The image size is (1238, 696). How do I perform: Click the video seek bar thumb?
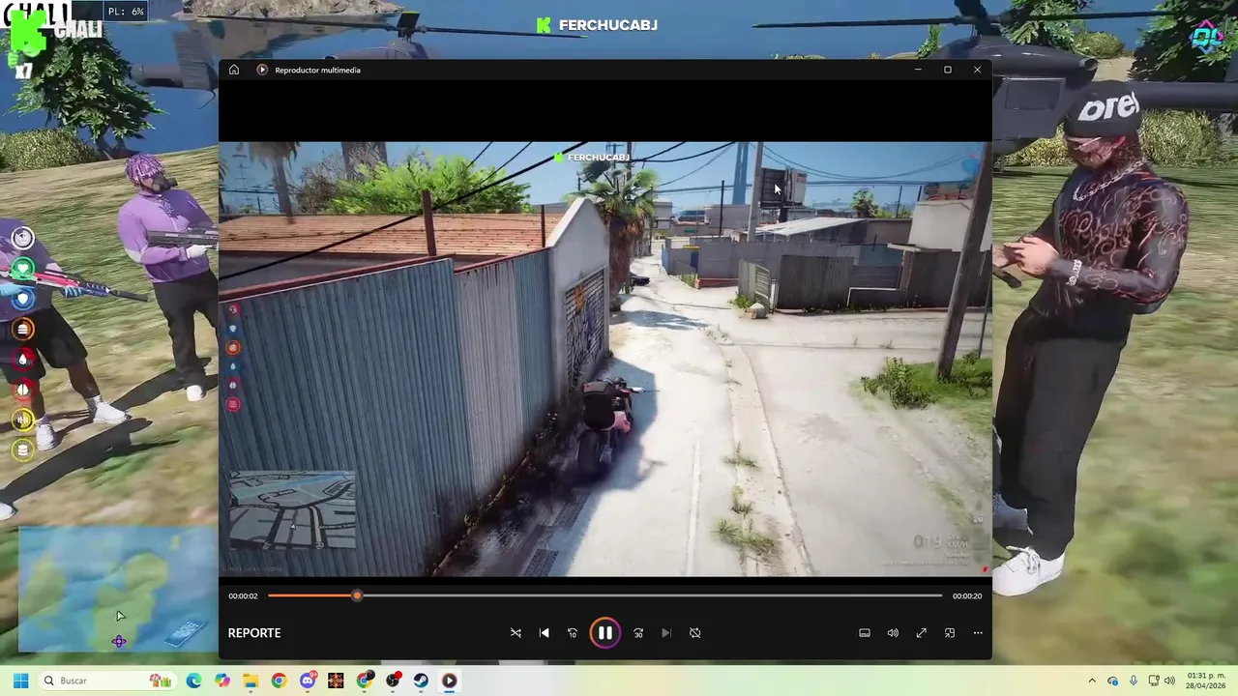pyautogui.click(x=357, y=595)
